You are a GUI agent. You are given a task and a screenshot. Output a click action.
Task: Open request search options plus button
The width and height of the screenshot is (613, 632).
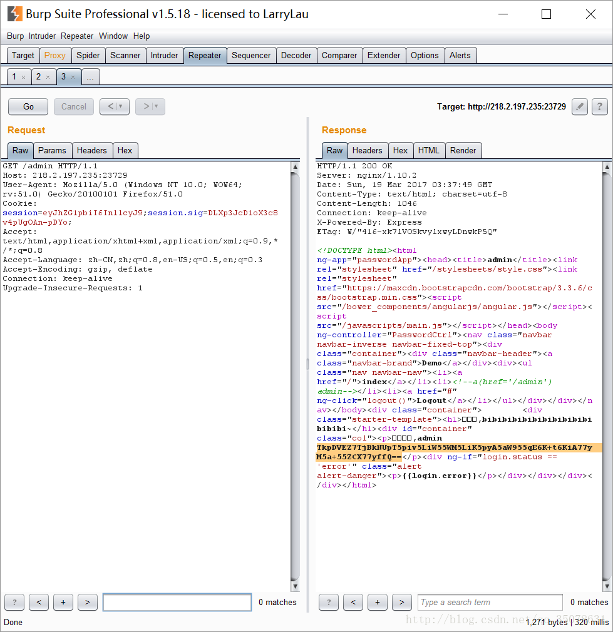[63, 602]
